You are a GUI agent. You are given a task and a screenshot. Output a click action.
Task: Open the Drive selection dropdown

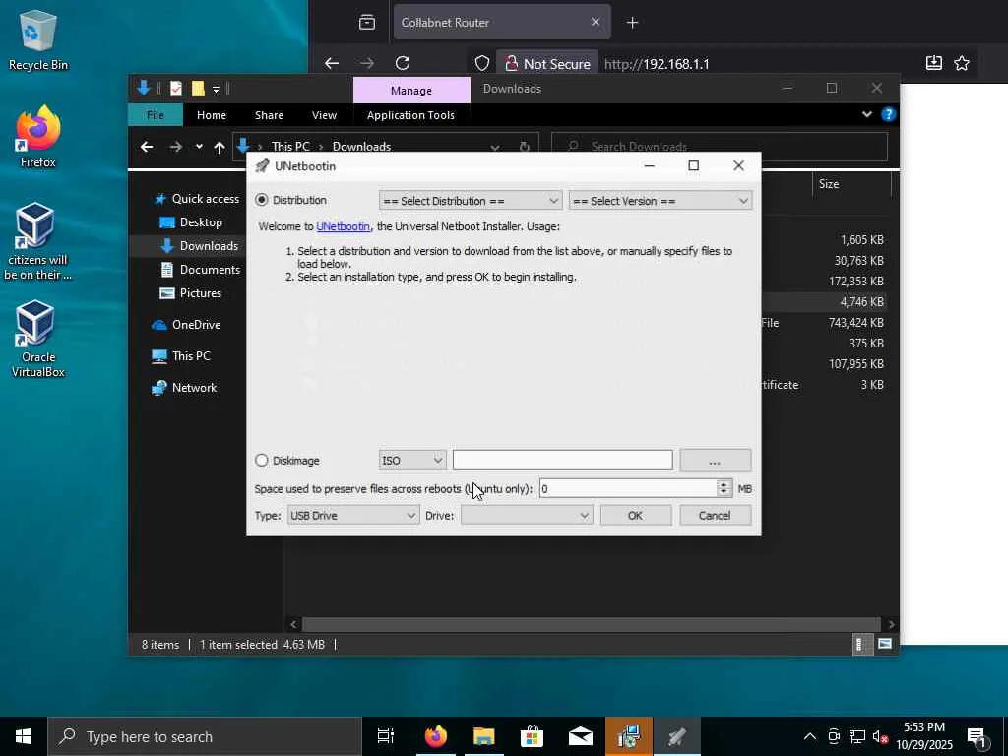click(x=527, y=516)
